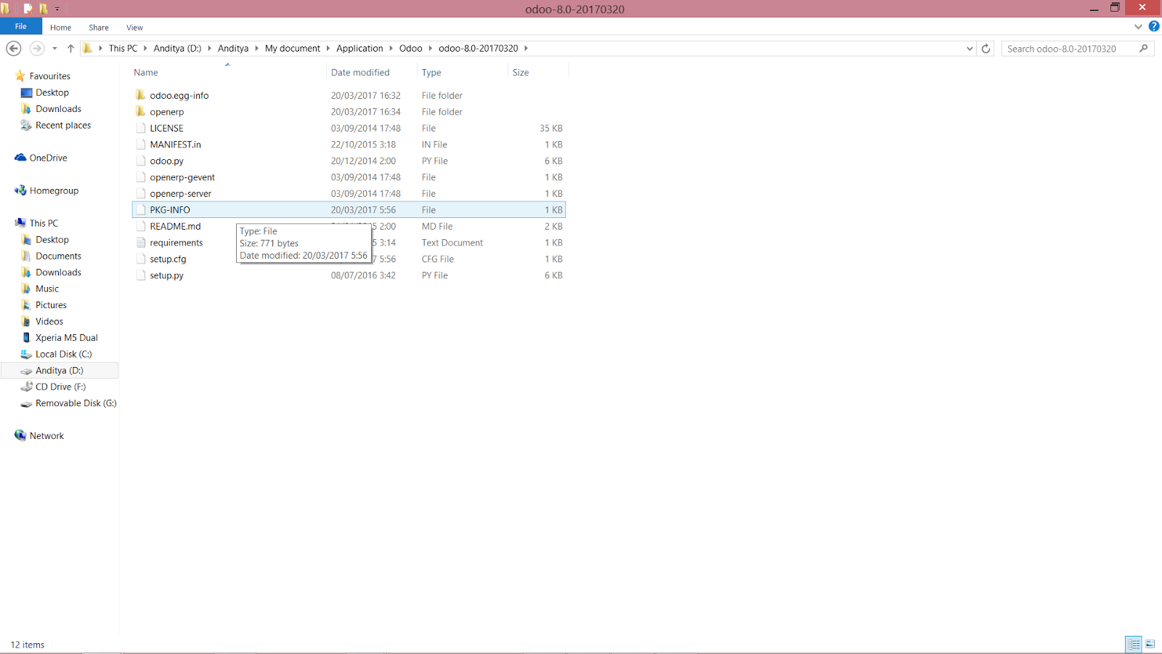Image resolution: width=1162 pixels, height=654 pixels.
Task: Open the chevron after This PC breadcrumb
Action: [145, 49]
